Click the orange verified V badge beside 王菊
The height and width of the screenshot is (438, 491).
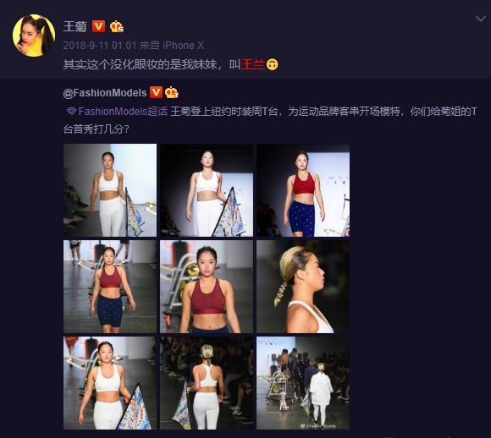pos(98,26)
